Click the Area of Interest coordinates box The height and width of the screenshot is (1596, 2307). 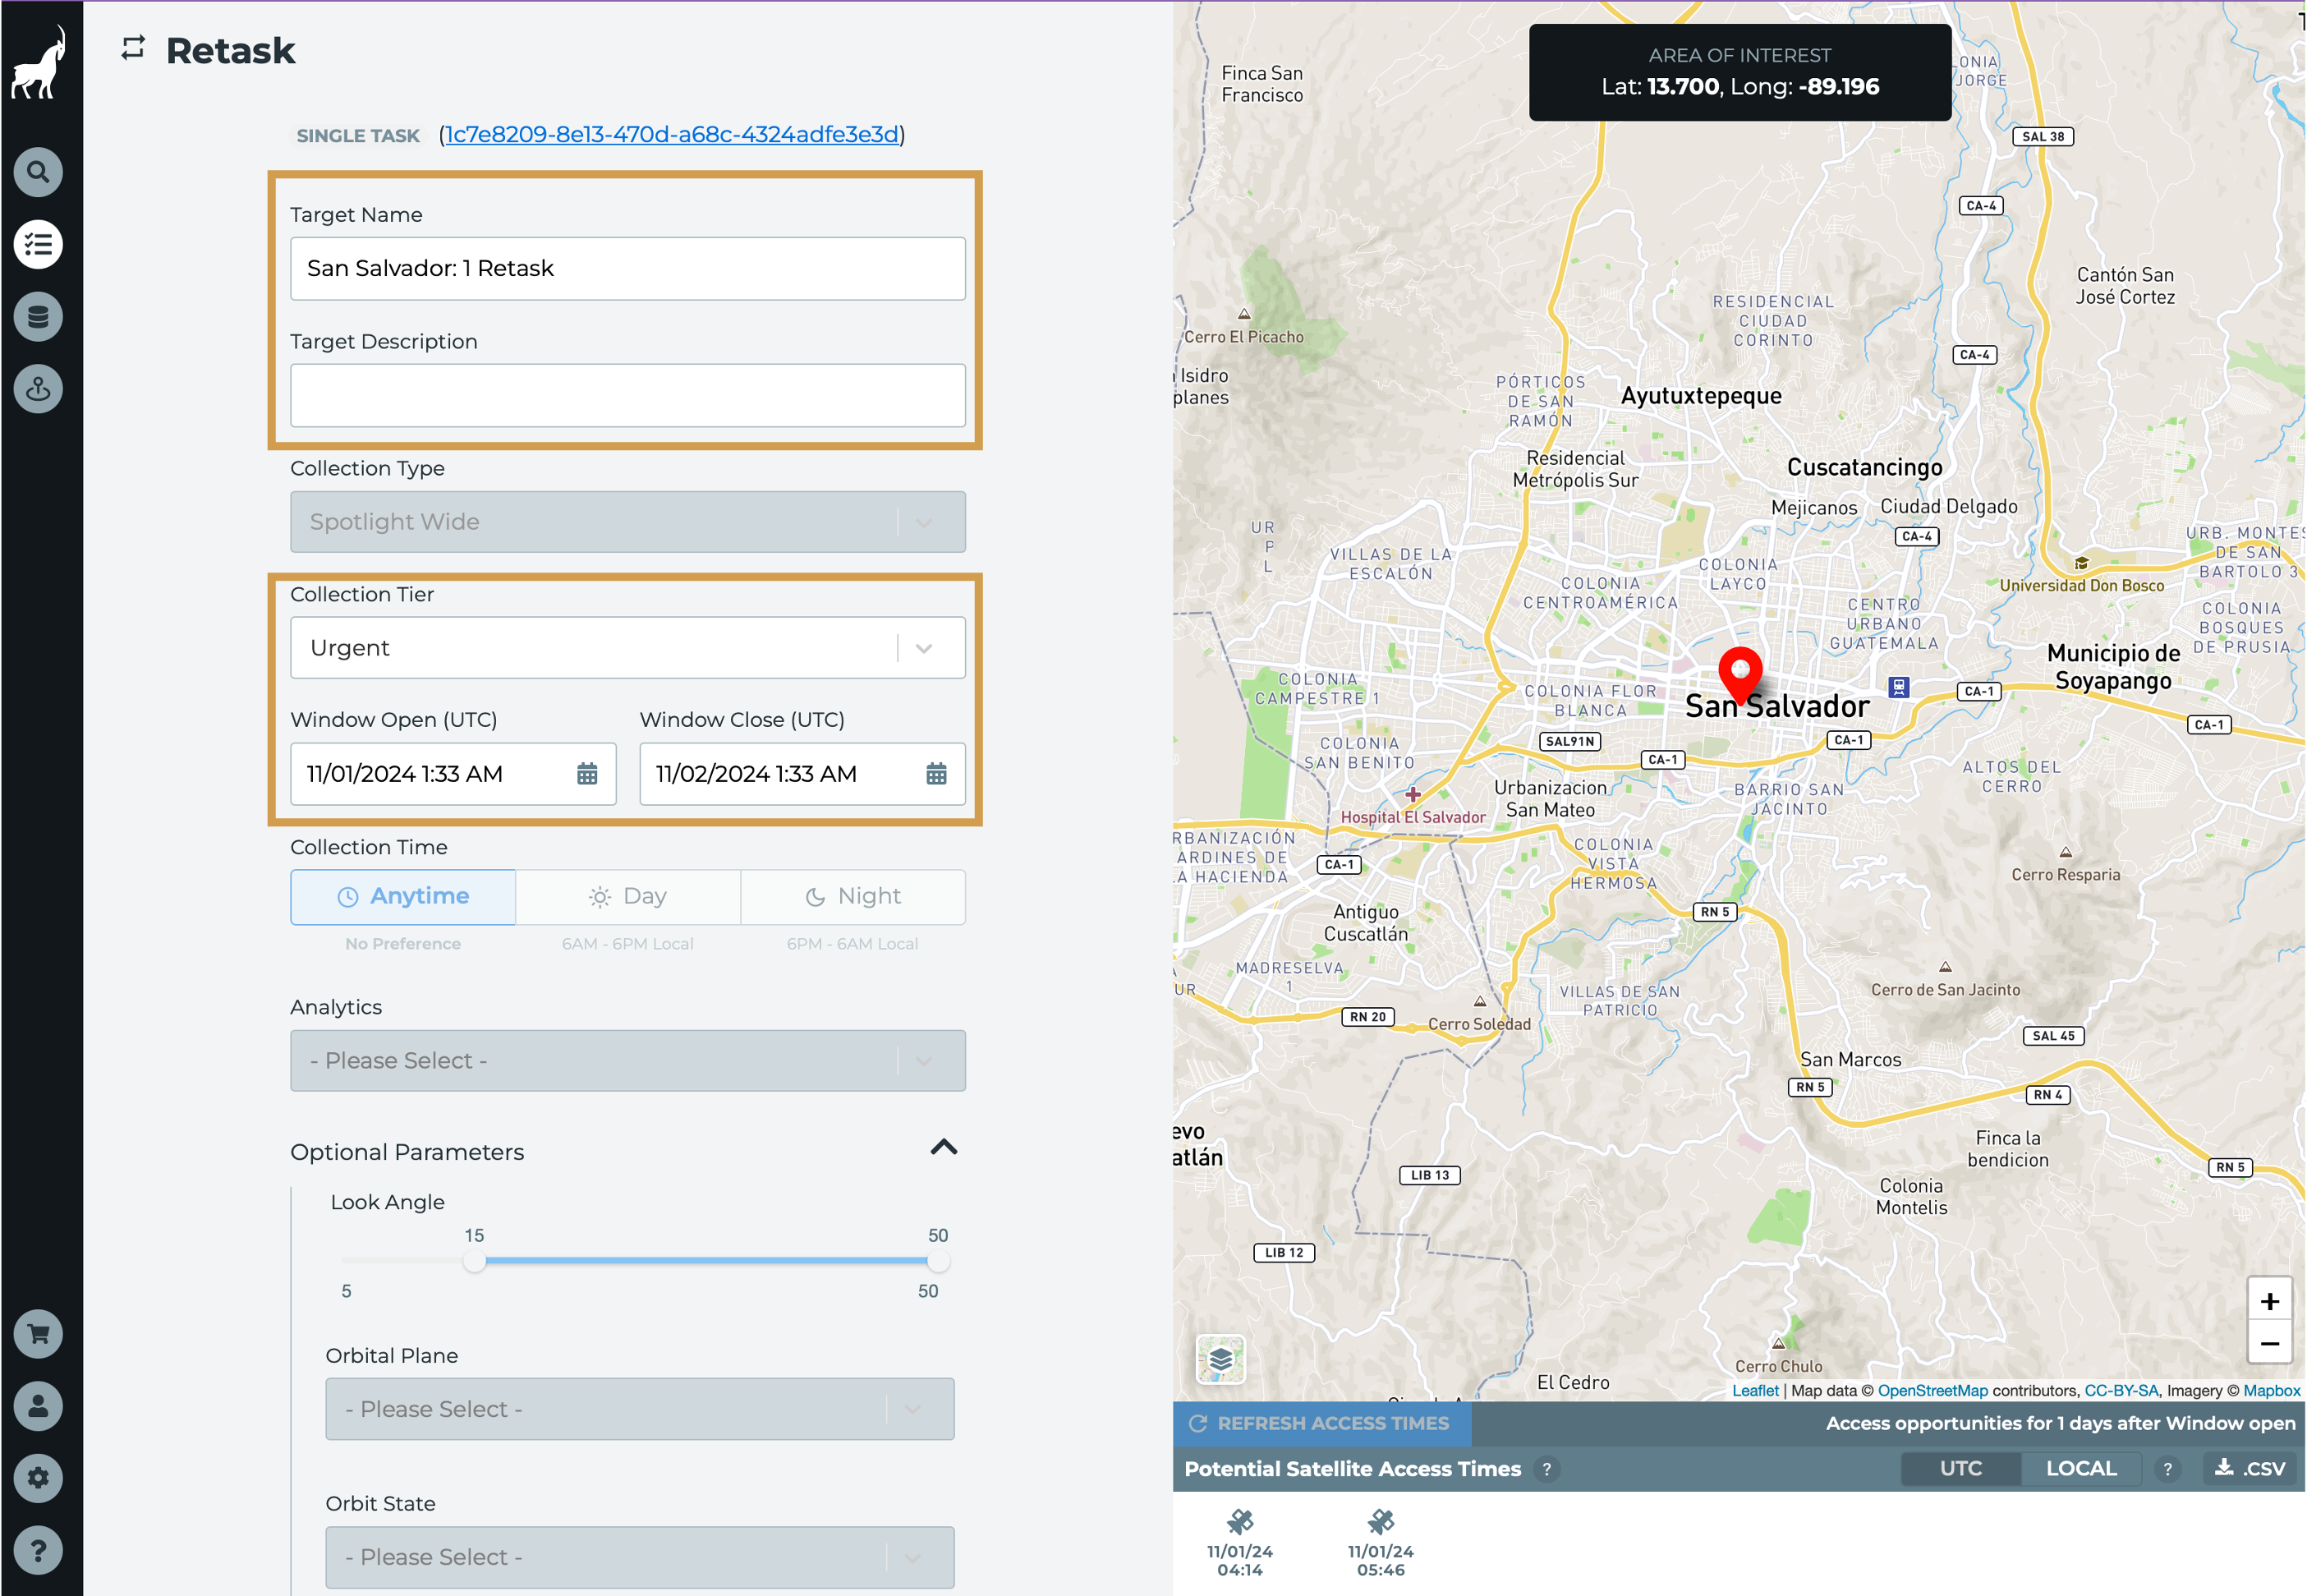click(x=1739, y=72)
